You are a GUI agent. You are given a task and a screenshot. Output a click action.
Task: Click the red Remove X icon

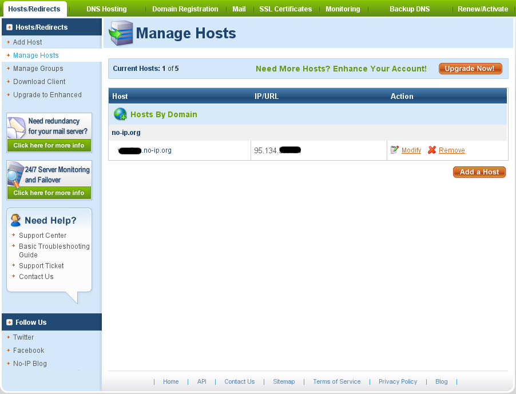[x=432, y=150]
